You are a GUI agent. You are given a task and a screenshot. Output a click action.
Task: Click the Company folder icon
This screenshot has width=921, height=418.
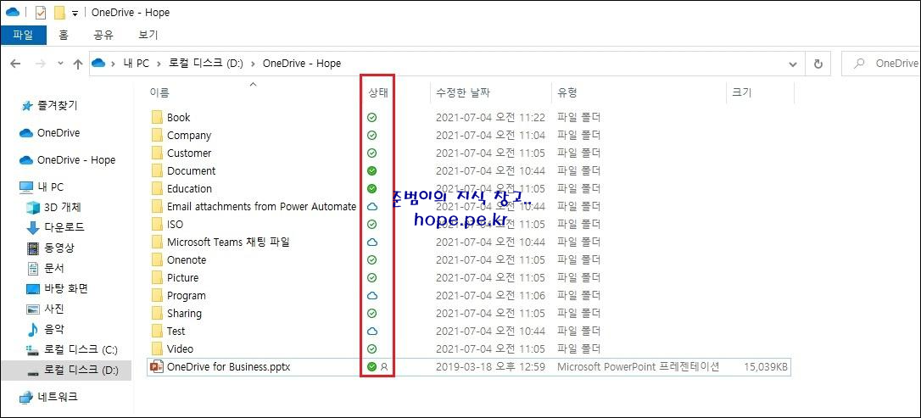tap(157, 135)
